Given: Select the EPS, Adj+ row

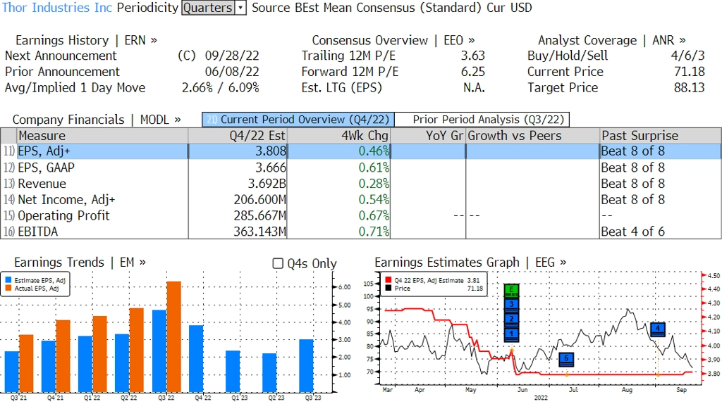Looking at the screenshot, I should click(x=360, y=151).
